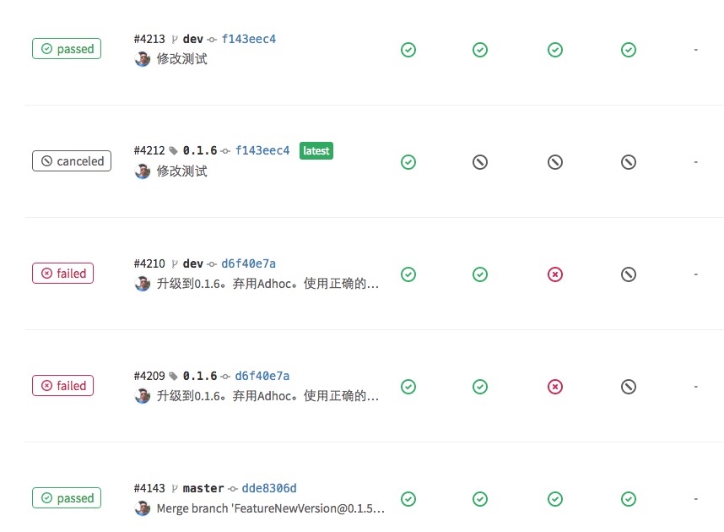Open the passed status badge for pipeline #4213

pyautogui.click(x=66, y=49)
